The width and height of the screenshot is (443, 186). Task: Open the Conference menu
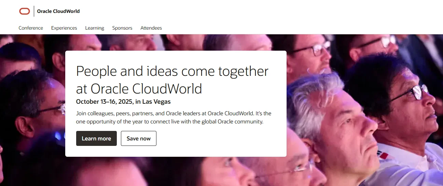[31, 28]
